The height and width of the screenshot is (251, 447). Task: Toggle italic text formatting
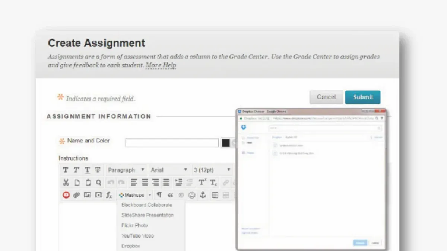point(76,170)
